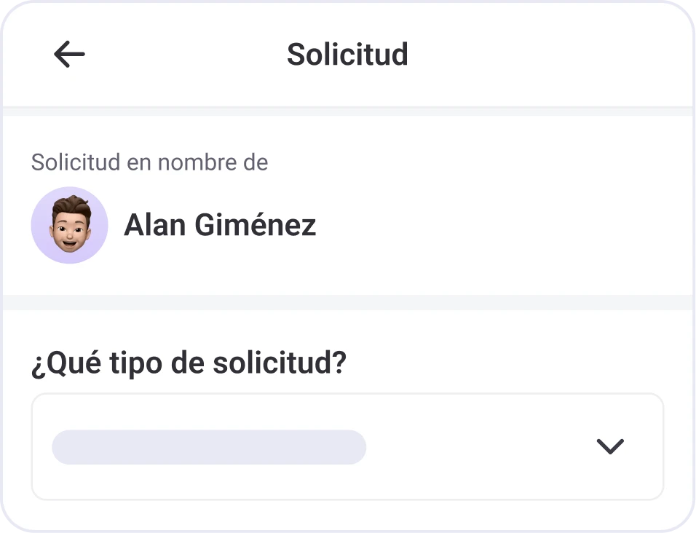The height and width of the screenshot is (533, 696).
Task: Tap the down chevron icon
Action: pos(609,446)
